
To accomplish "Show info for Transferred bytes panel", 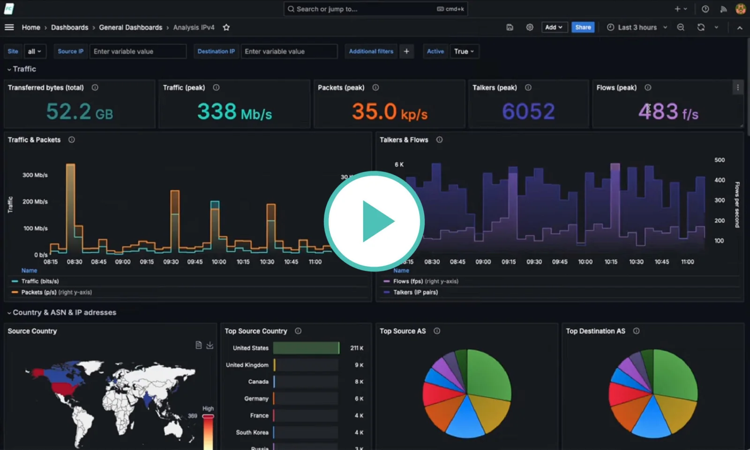I will click(95, 88).
